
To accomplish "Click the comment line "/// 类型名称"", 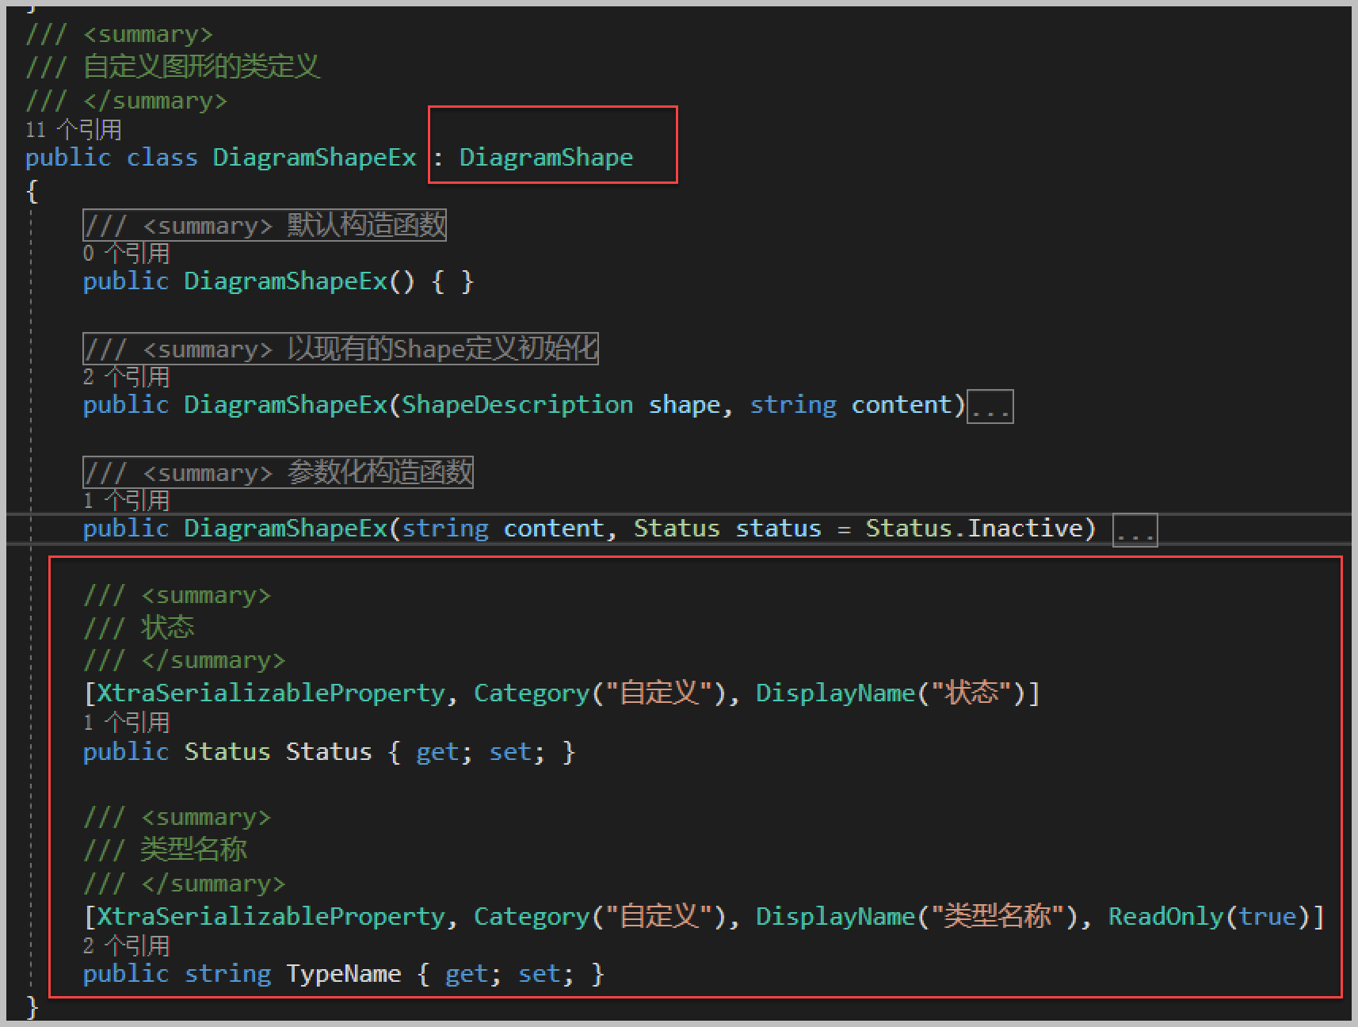I will click(166, 849).
